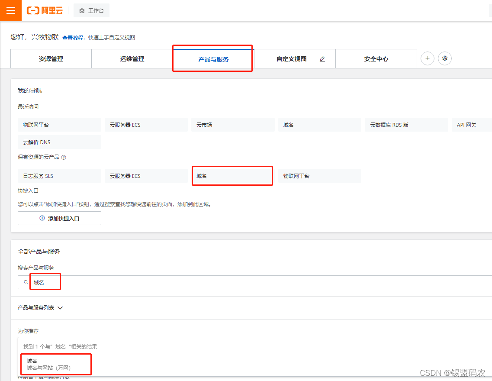Switch to the 资源管理 tab

point(51,58)
